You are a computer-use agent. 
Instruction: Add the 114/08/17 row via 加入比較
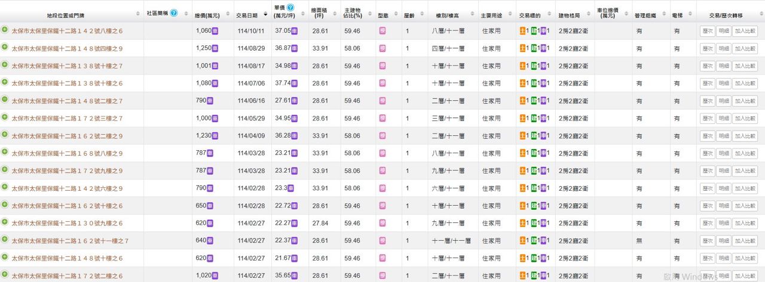coord(745,66)
